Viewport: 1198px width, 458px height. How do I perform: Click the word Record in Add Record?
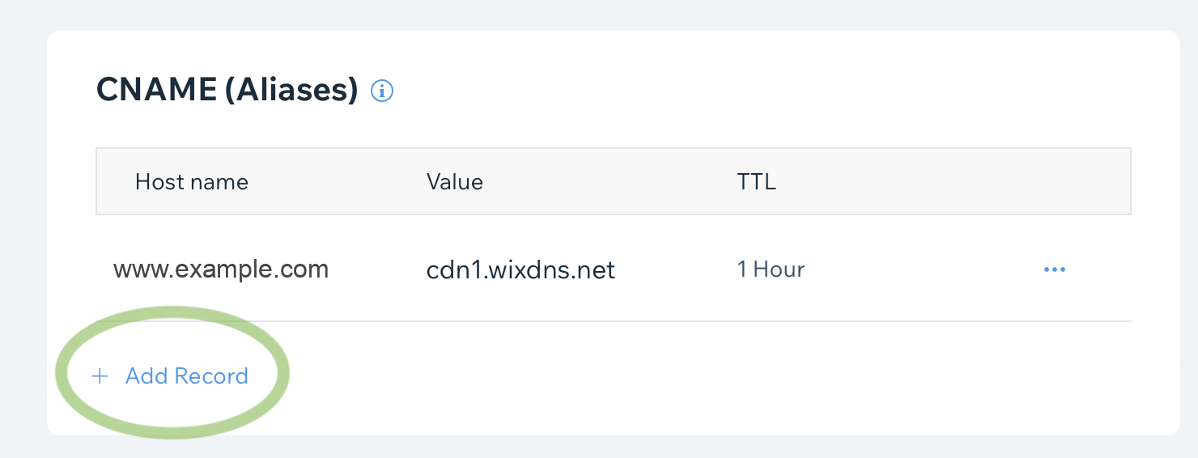pyautogui.click(x=211, y=376)
